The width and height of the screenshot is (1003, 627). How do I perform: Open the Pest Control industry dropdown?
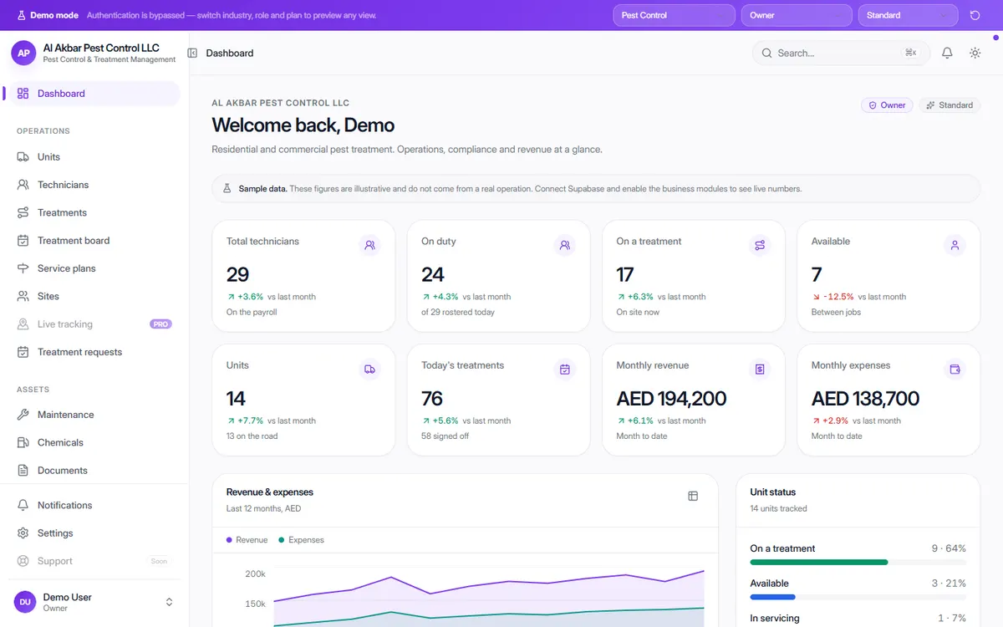tap(674, 15)
